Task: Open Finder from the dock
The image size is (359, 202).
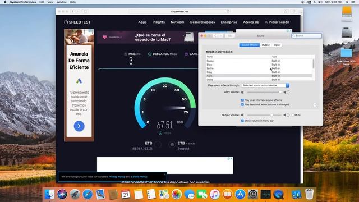Action: click(x=49, y=195)
